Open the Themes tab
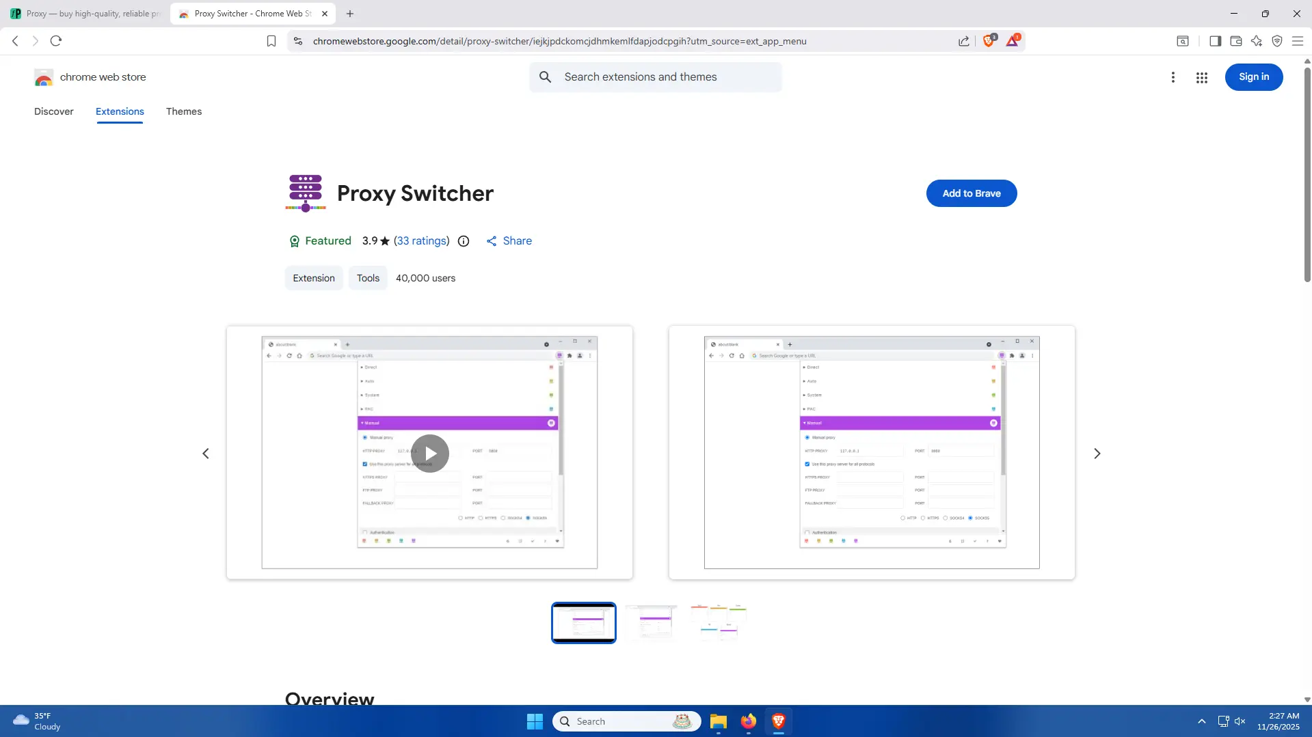 click(184, 111)
